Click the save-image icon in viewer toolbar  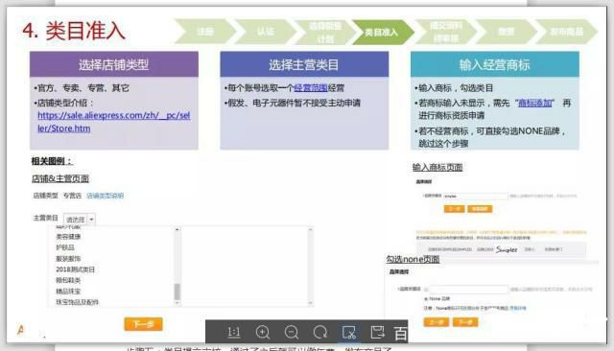tap(377, 332)
